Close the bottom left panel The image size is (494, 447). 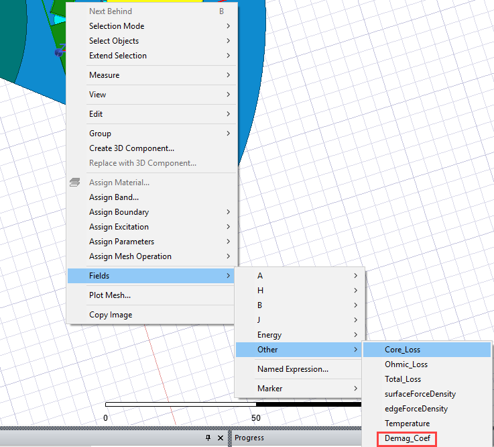(x=221, y=438)
